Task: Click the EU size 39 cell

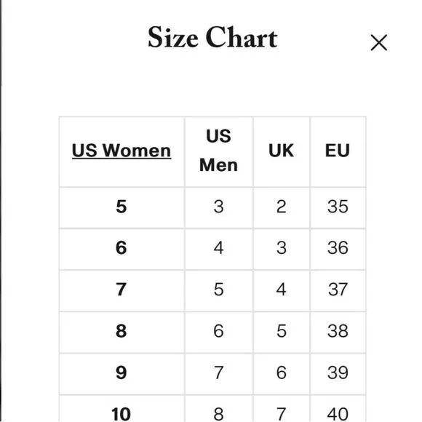Action: [338, 373]
